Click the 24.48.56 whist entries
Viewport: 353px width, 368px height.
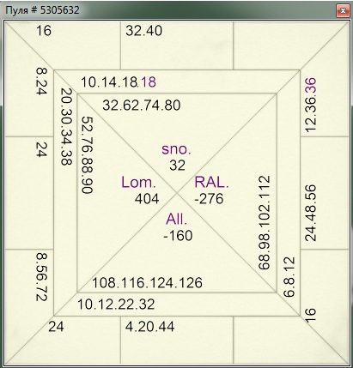(311, 213)
